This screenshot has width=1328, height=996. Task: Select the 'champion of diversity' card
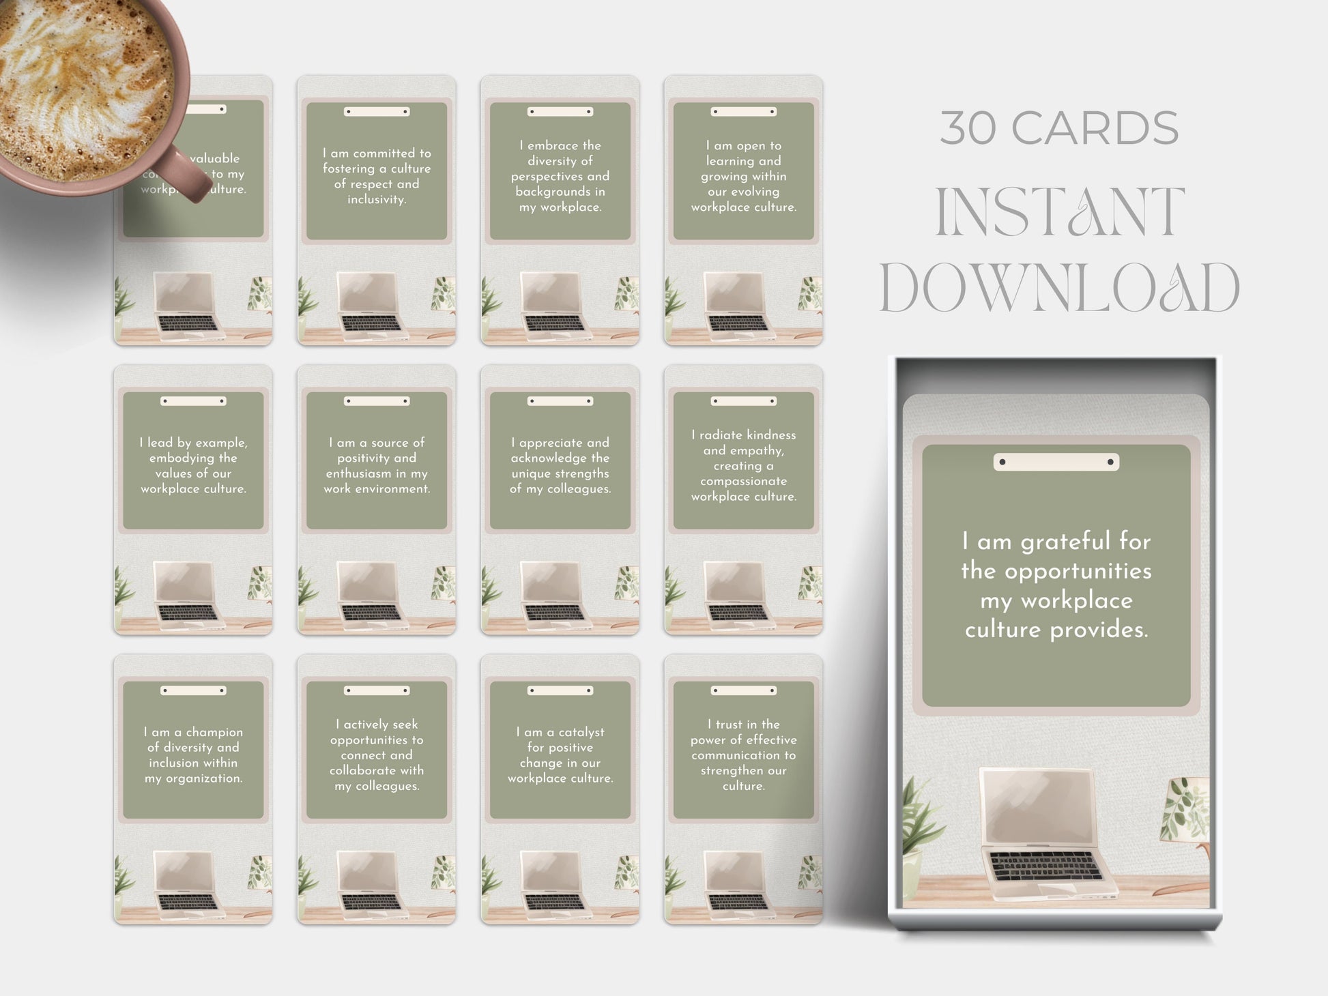193,755
